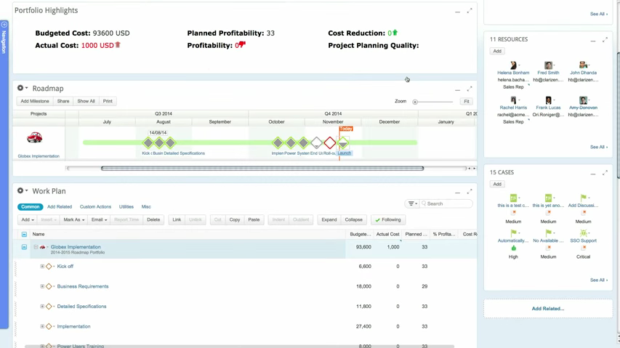620x348 pixels.
Task: Open the Mark As dropdown
Action: coord(73,219)
